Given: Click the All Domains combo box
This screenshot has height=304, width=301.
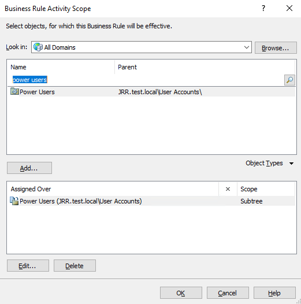Looking at the screenshot, I should (x=142, y=47).
